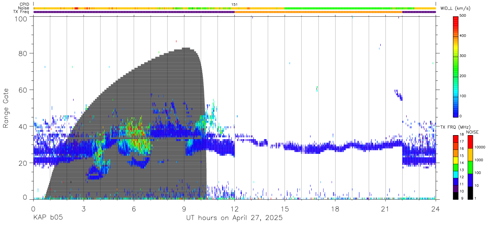The height and width of the screenshot is (226, 490).
Task: Click the 10000 tick on NOISE legend
Action: [x=479, y=147]
